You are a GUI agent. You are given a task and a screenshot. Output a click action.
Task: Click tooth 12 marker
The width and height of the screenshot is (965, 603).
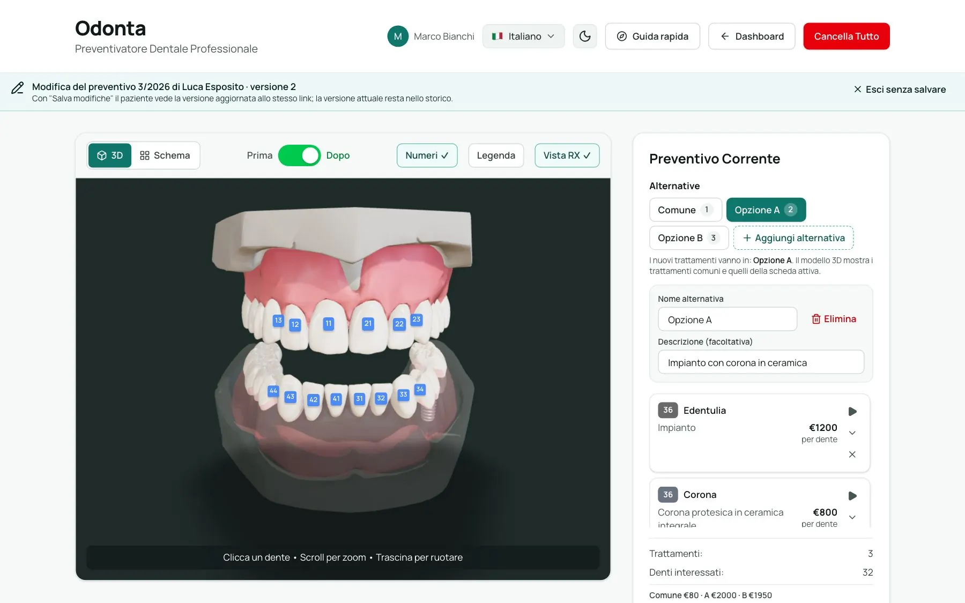click(295, 325)
